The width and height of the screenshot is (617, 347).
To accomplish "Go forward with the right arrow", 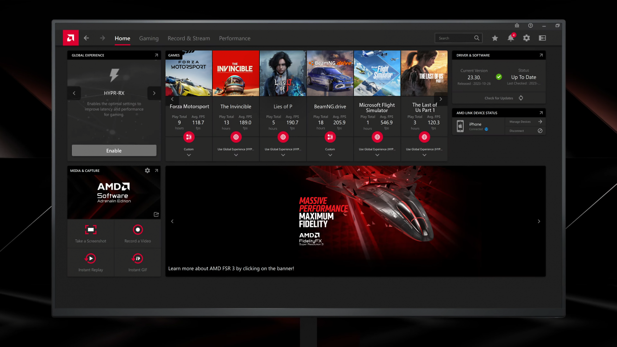I will point(102,38).
